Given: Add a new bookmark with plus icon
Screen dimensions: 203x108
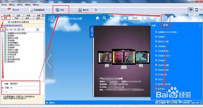Looking at the screenshot, I should click(x=3, y=30).
